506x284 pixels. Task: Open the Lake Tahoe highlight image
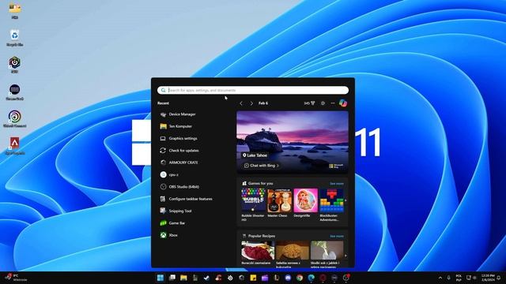pos(293,142)
